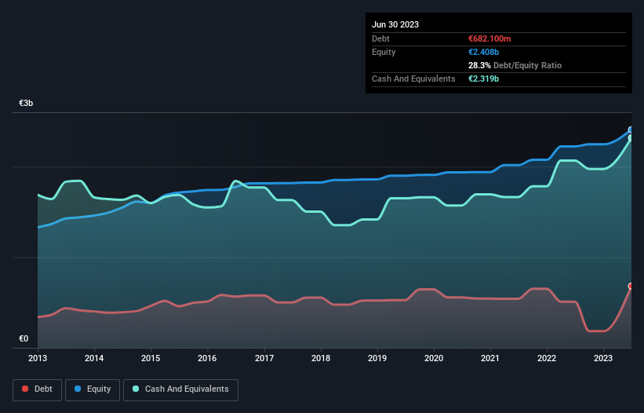Click the 2013 x-axis label

tap(38, 358)
